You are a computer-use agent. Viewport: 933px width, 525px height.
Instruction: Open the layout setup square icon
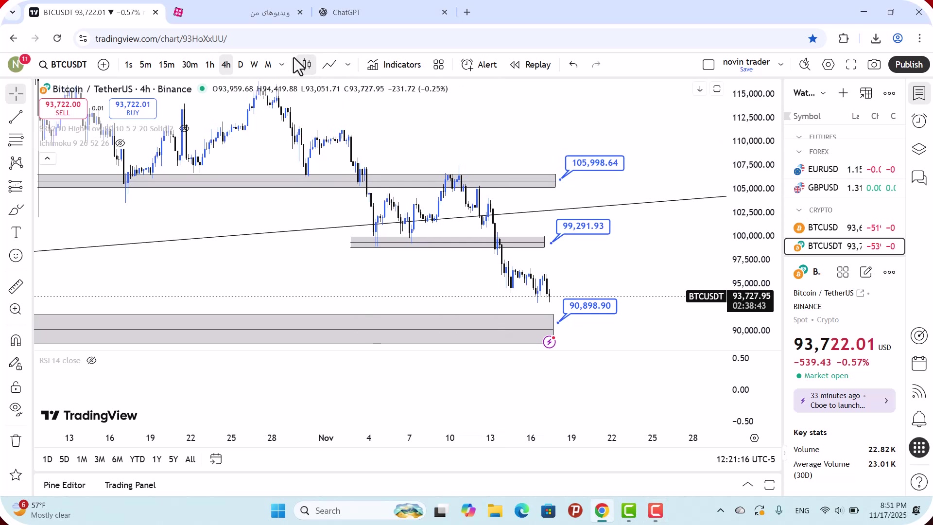[708, 65]
